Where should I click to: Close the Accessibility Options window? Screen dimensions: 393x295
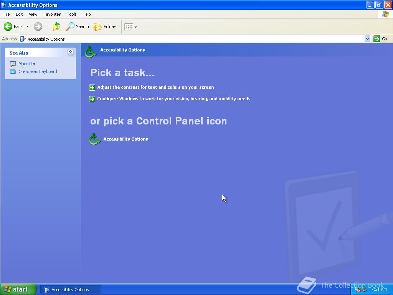pos(388,5)
